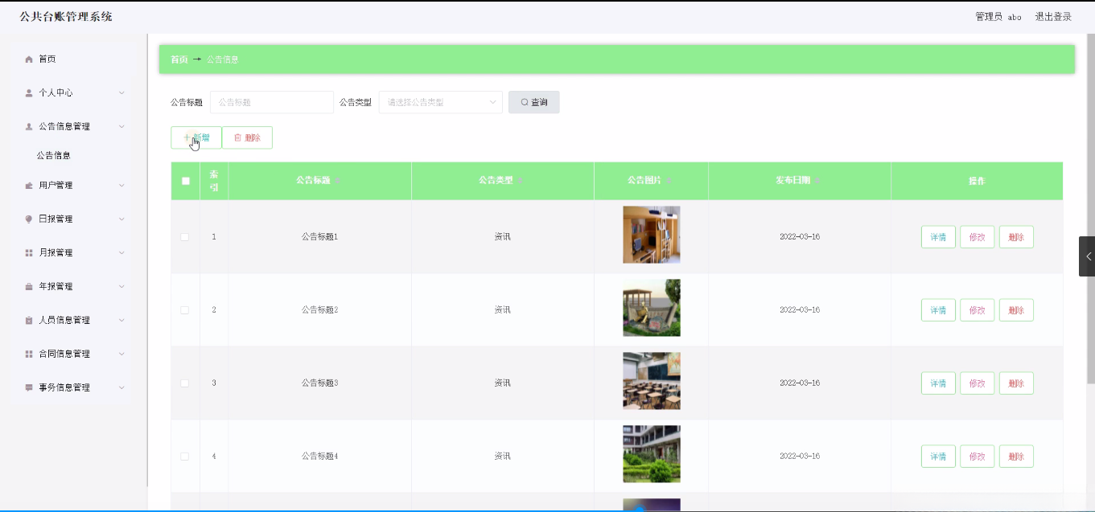This screenshot has width=1095, height=512.
Task: Click the grid icon beside 月报管理
Action: 29,253
